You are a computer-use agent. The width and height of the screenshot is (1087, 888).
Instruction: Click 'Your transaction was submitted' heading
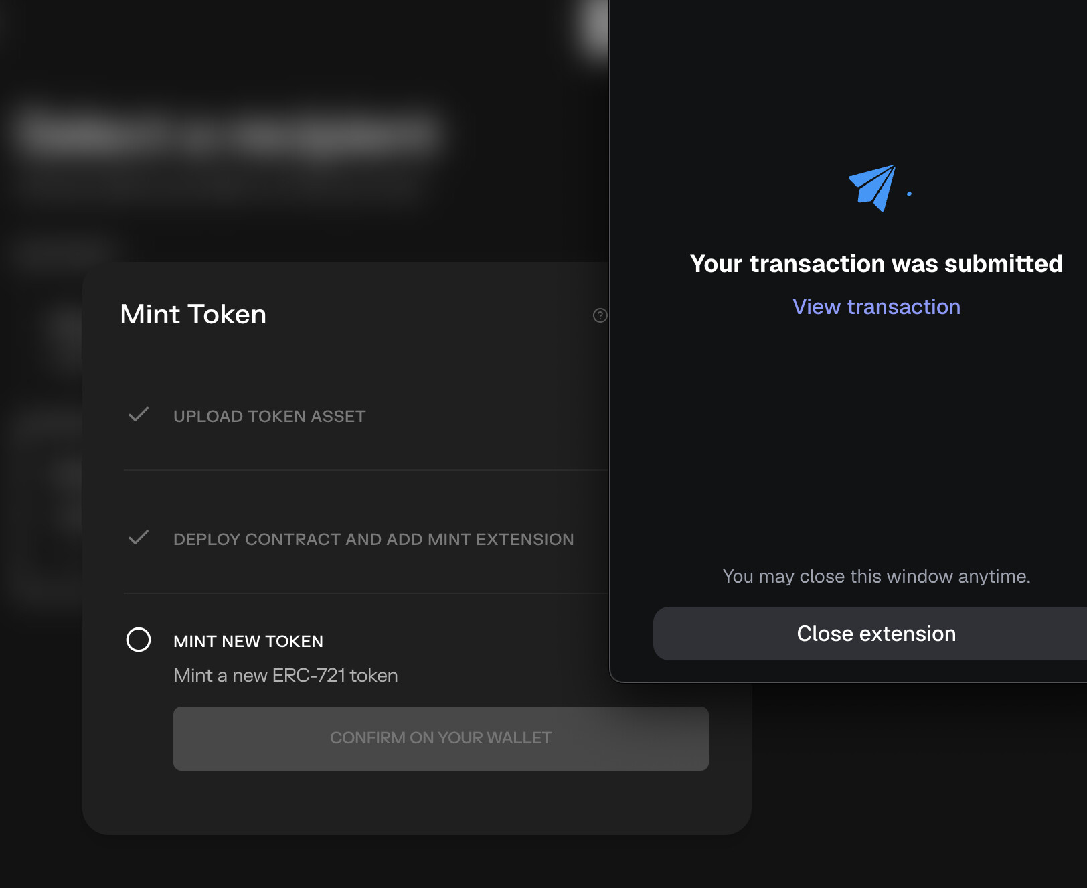[x=876, y=264]
